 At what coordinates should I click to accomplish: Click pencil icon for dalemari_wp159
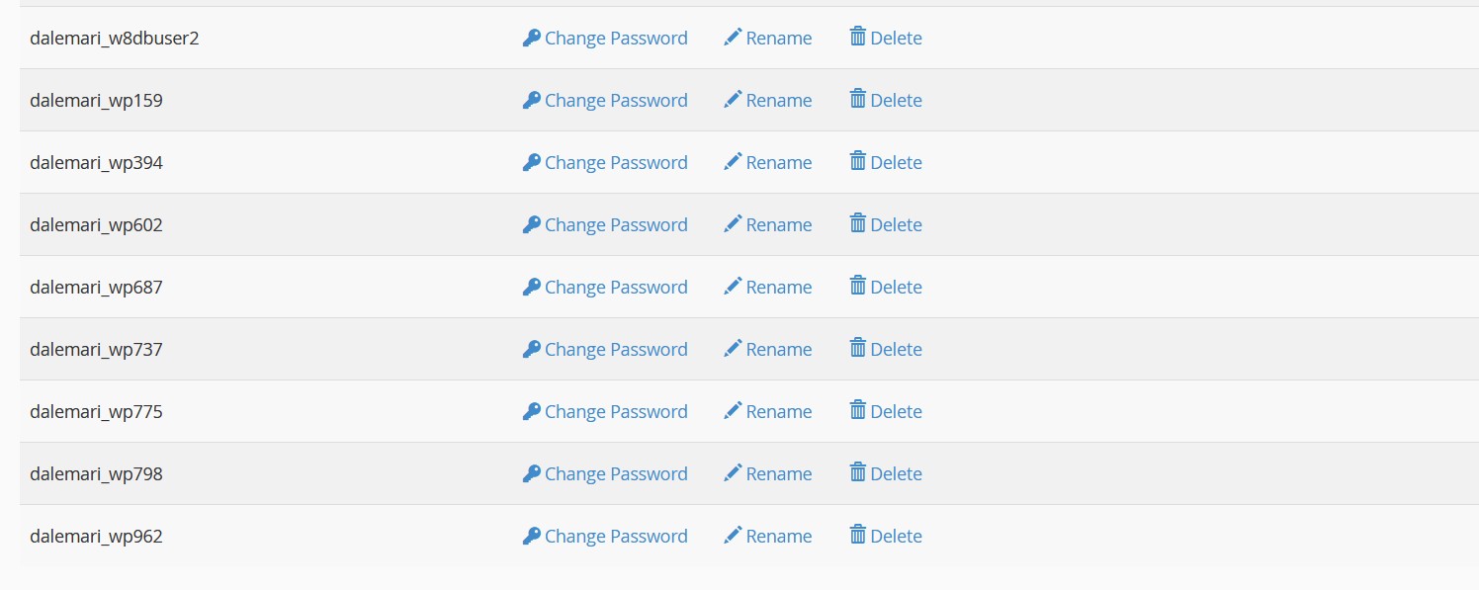(733, 100)
